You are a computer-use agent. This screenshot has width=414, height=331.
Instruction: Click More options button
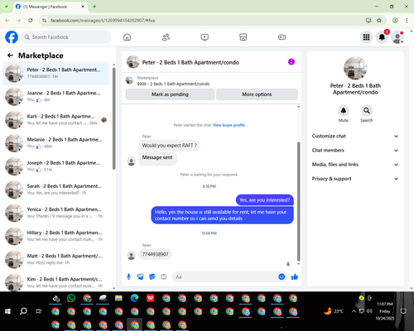point(257,94)
